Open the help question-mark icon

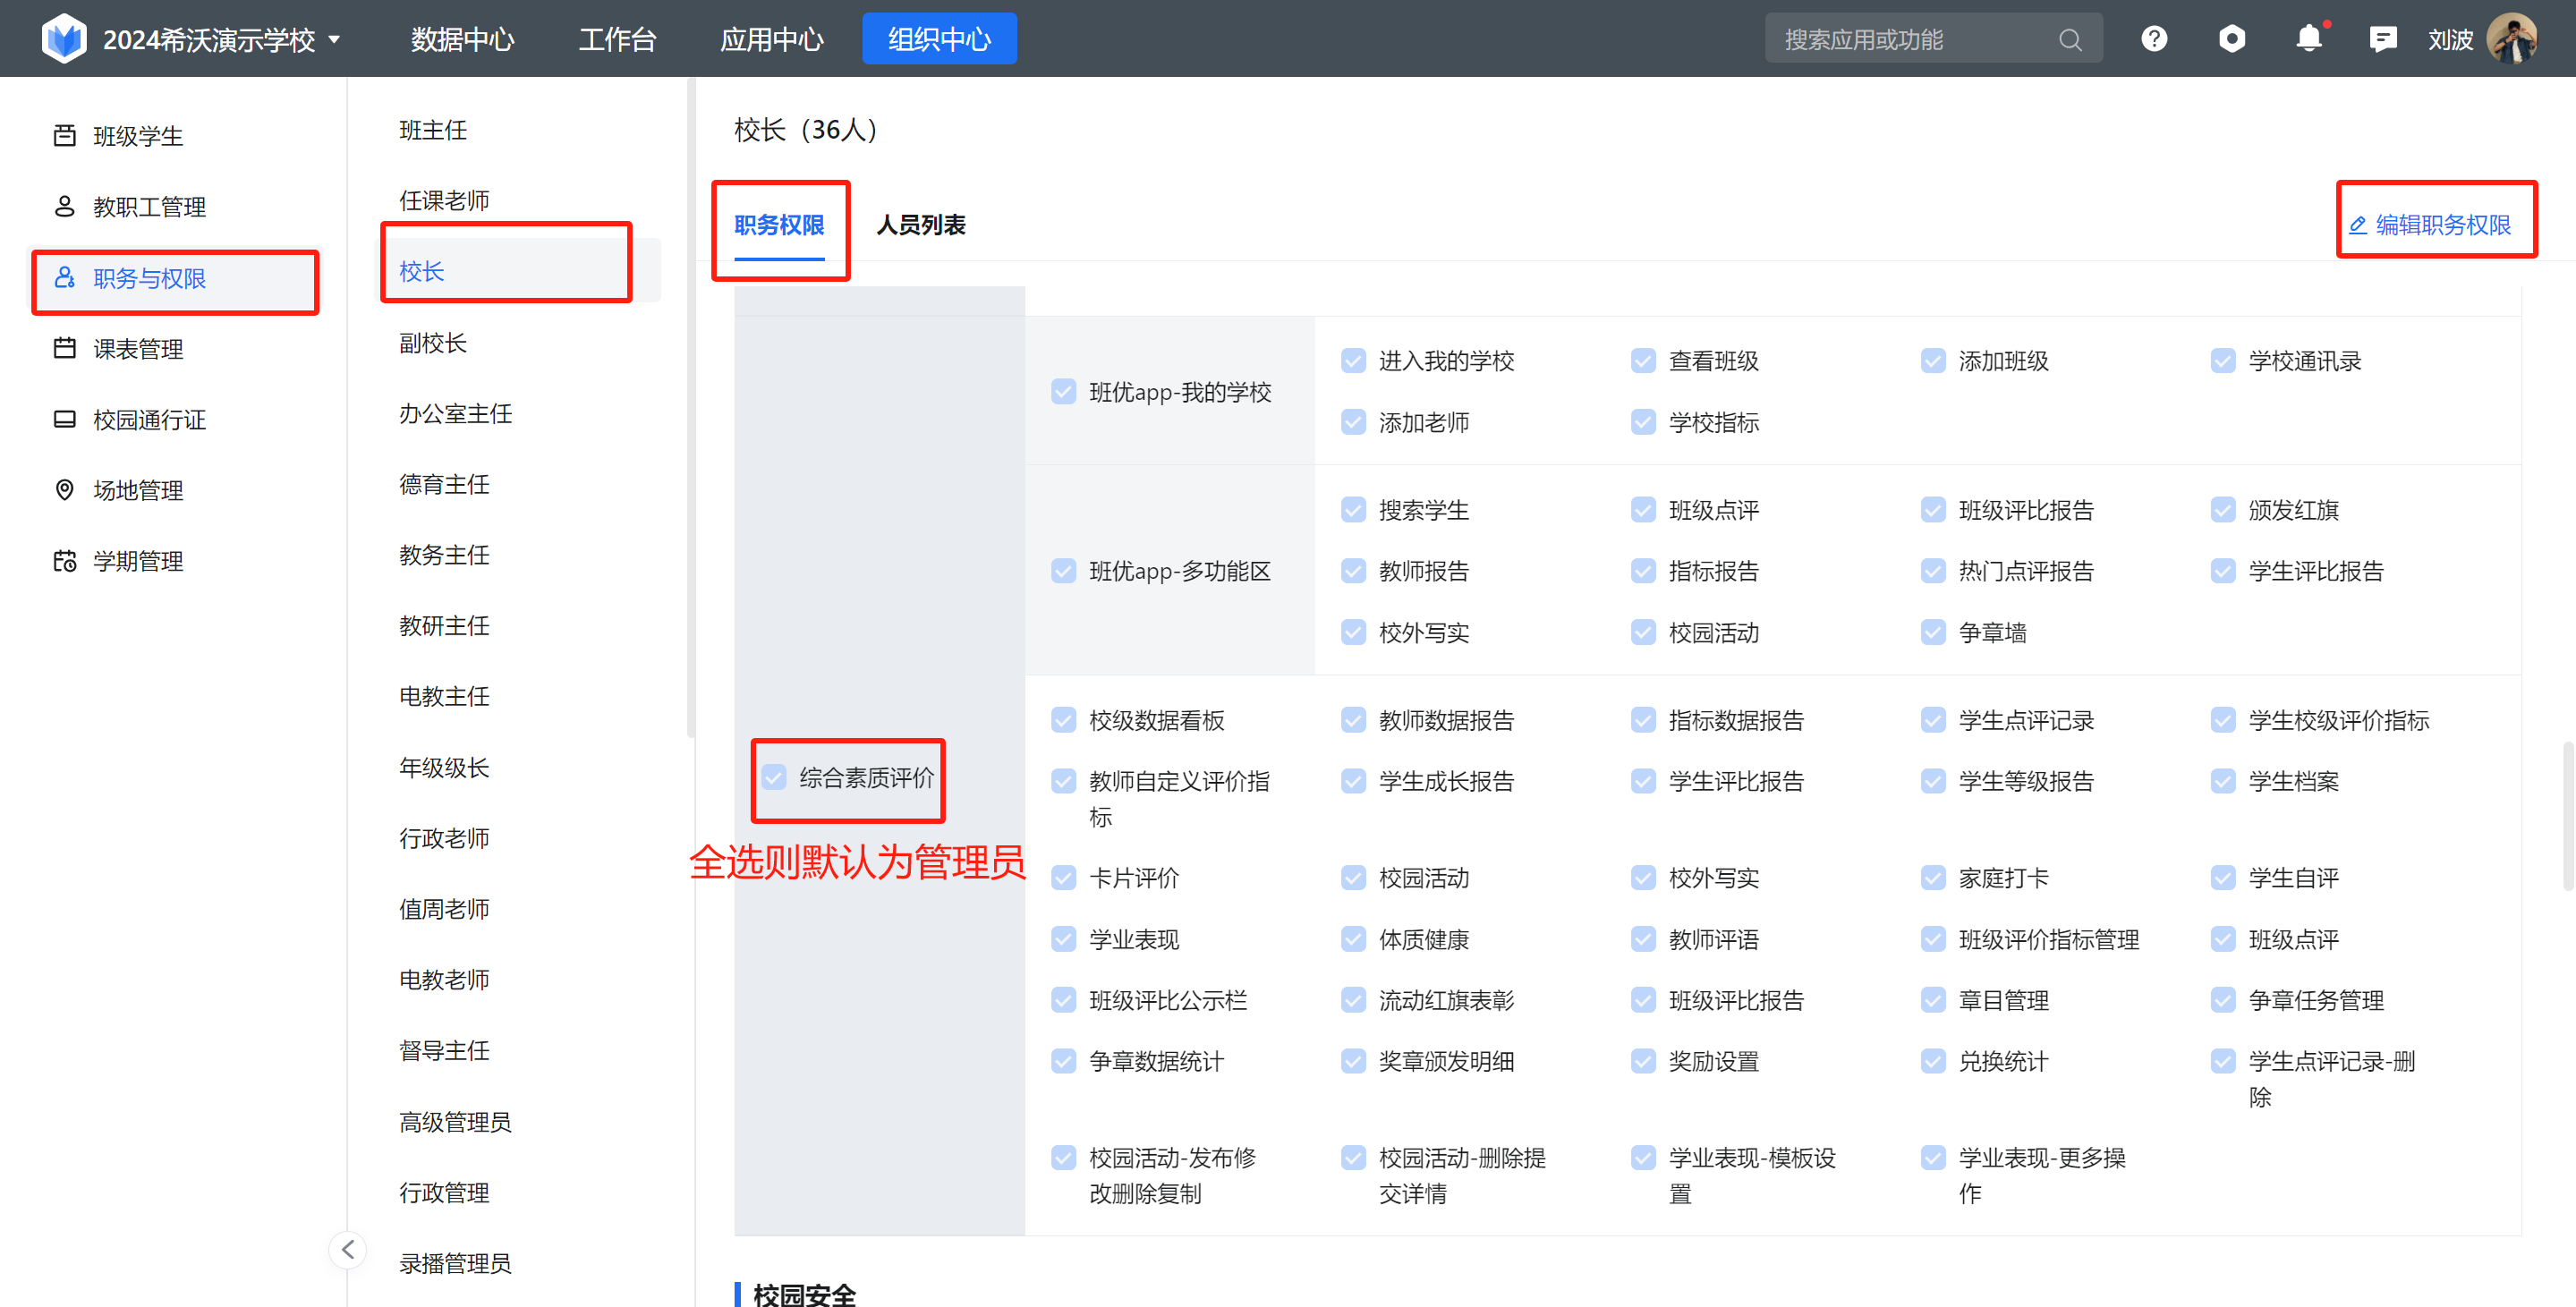coord(2154,39)
